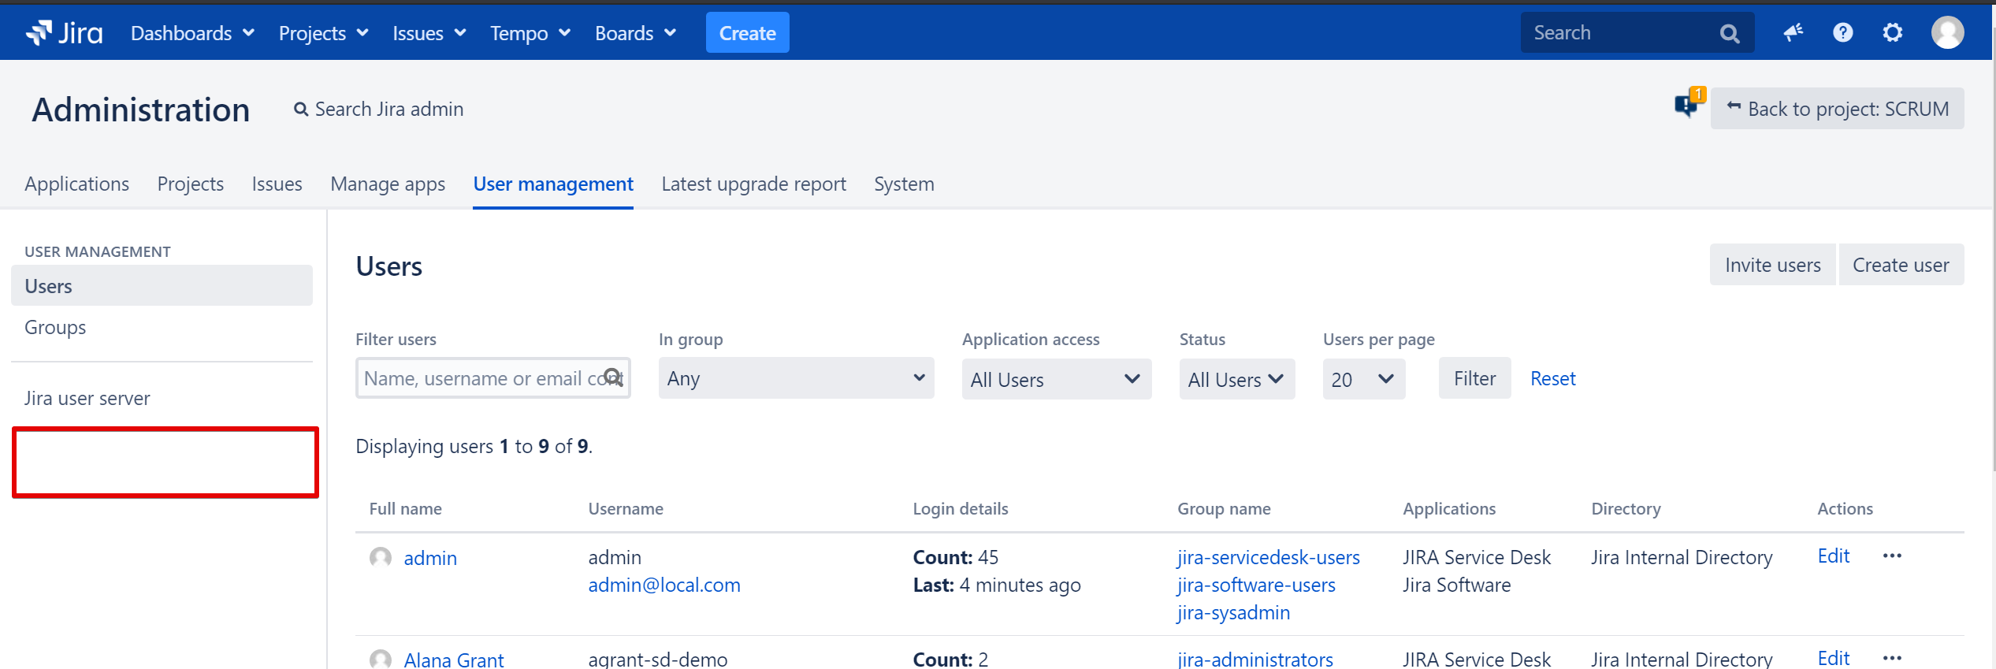Click the Search Jira admin field

pos(378,109)
